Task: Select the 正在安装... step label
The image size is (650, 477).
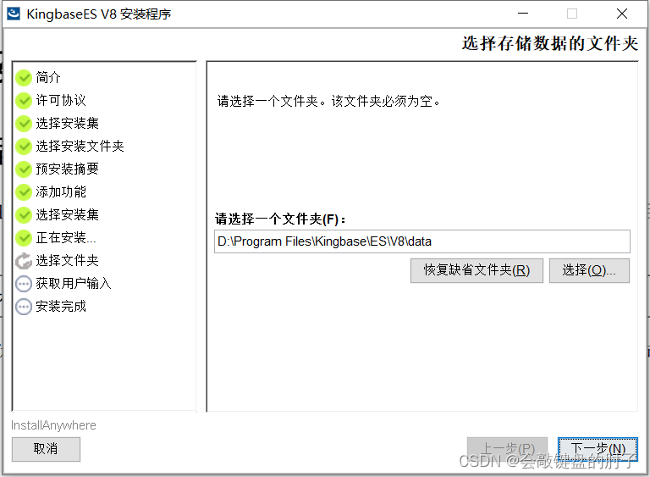Action: [x=66, y=238]
